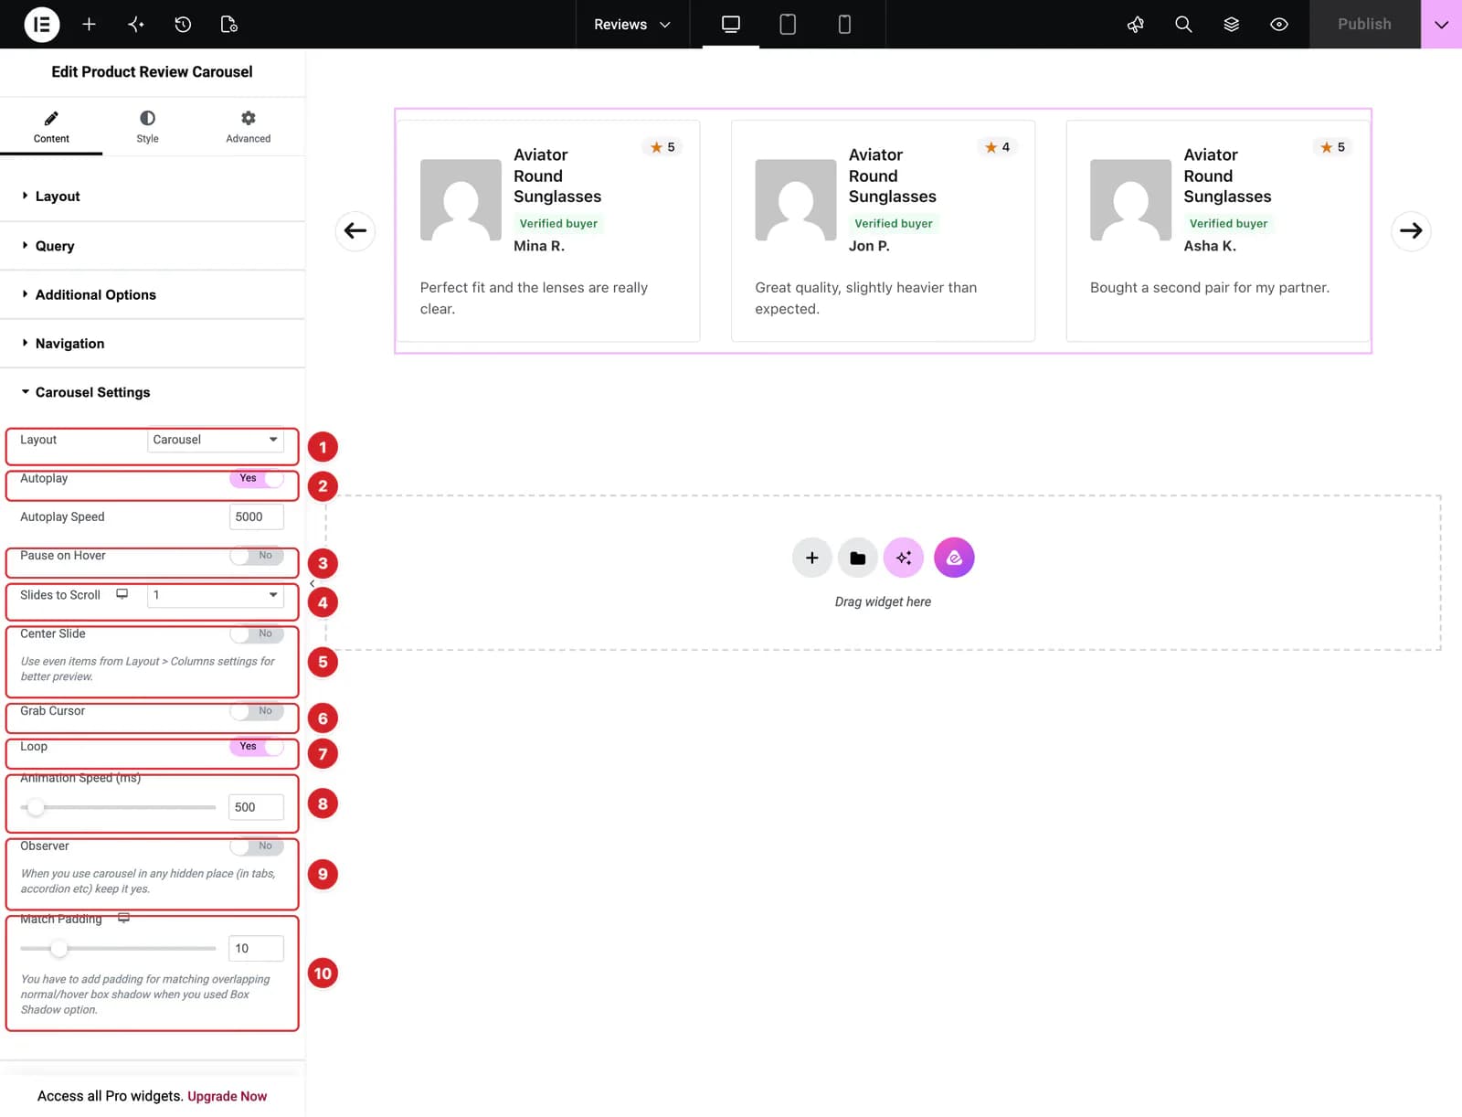This screenshot has height=1117, width=1462.
Task: Expand the Layout section
Action: (x=153, y=197)
